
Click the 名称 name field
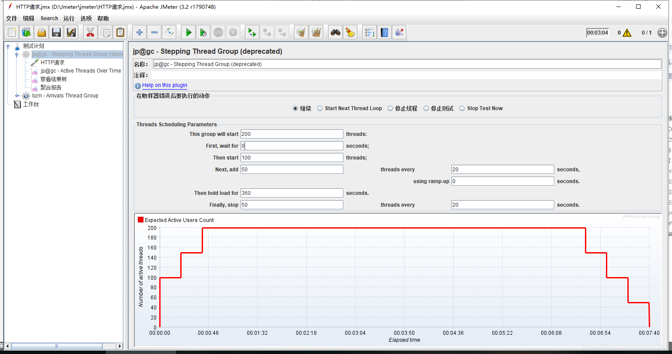pyautogui.click(x=407, y=64)
